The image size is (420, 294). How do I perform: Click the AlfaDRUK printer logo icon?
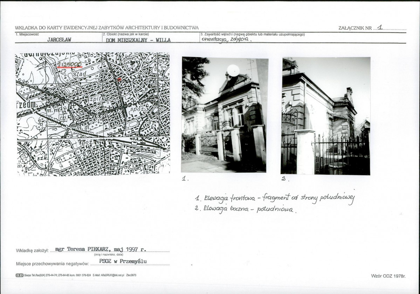click(20, 275)
